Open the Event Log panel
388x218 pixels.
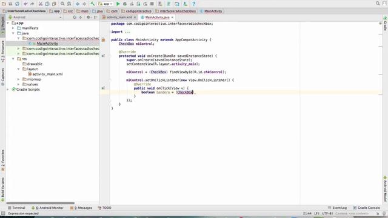[337, 208]
